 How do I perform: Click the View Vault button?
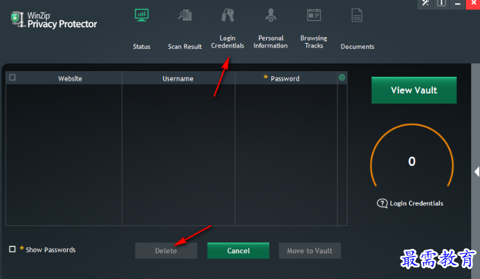(x=414, y=90)
